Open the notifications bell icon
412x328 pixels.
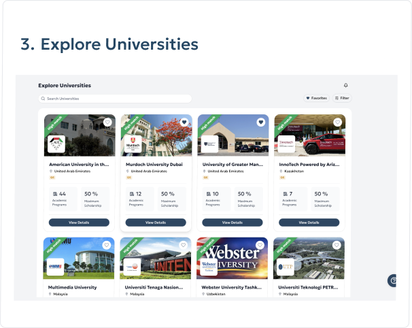point(346,85)
